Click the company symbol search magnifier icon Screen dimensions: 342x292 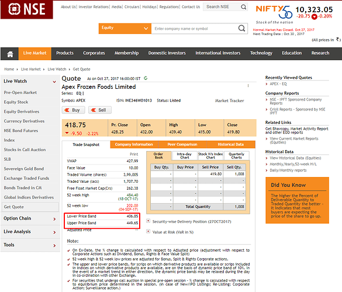click(x=241, y=29)
